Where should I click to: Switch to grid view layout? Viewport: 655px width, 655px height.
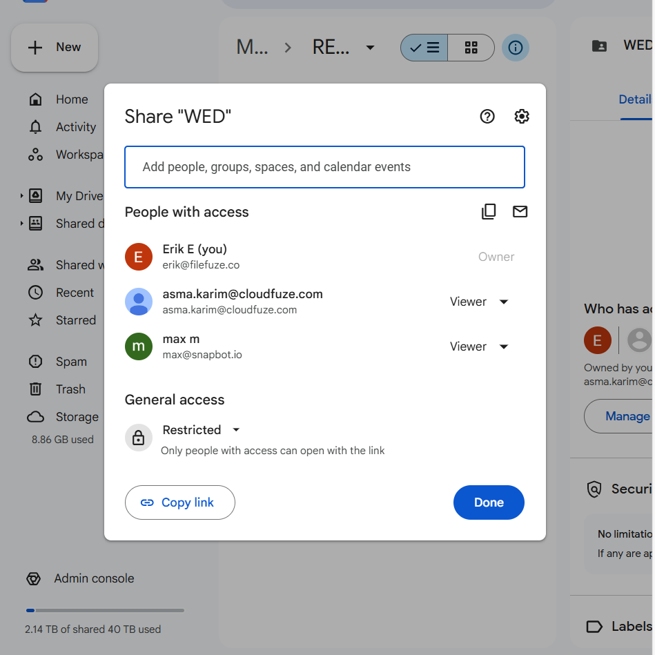[x=471, y=47]
